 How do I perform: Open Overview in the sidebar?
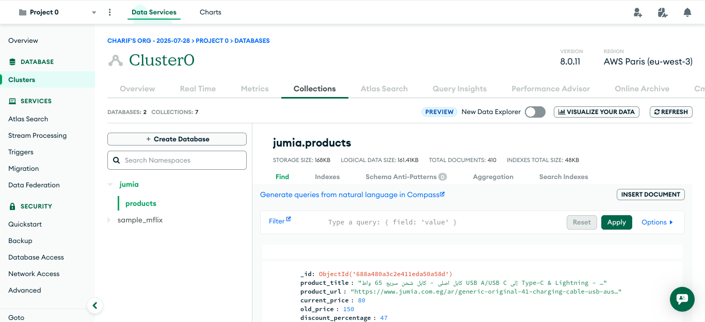click(23, 41)
